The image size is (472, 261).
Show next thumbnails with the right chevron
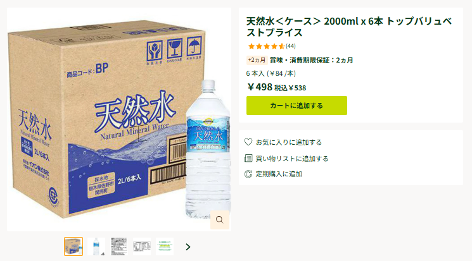[188, 247]
